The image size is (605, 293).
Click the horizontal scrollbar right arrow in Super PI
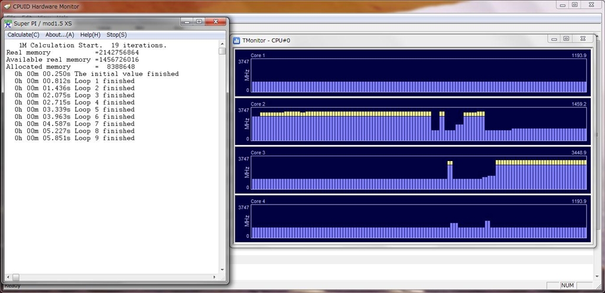coord(214,276)
